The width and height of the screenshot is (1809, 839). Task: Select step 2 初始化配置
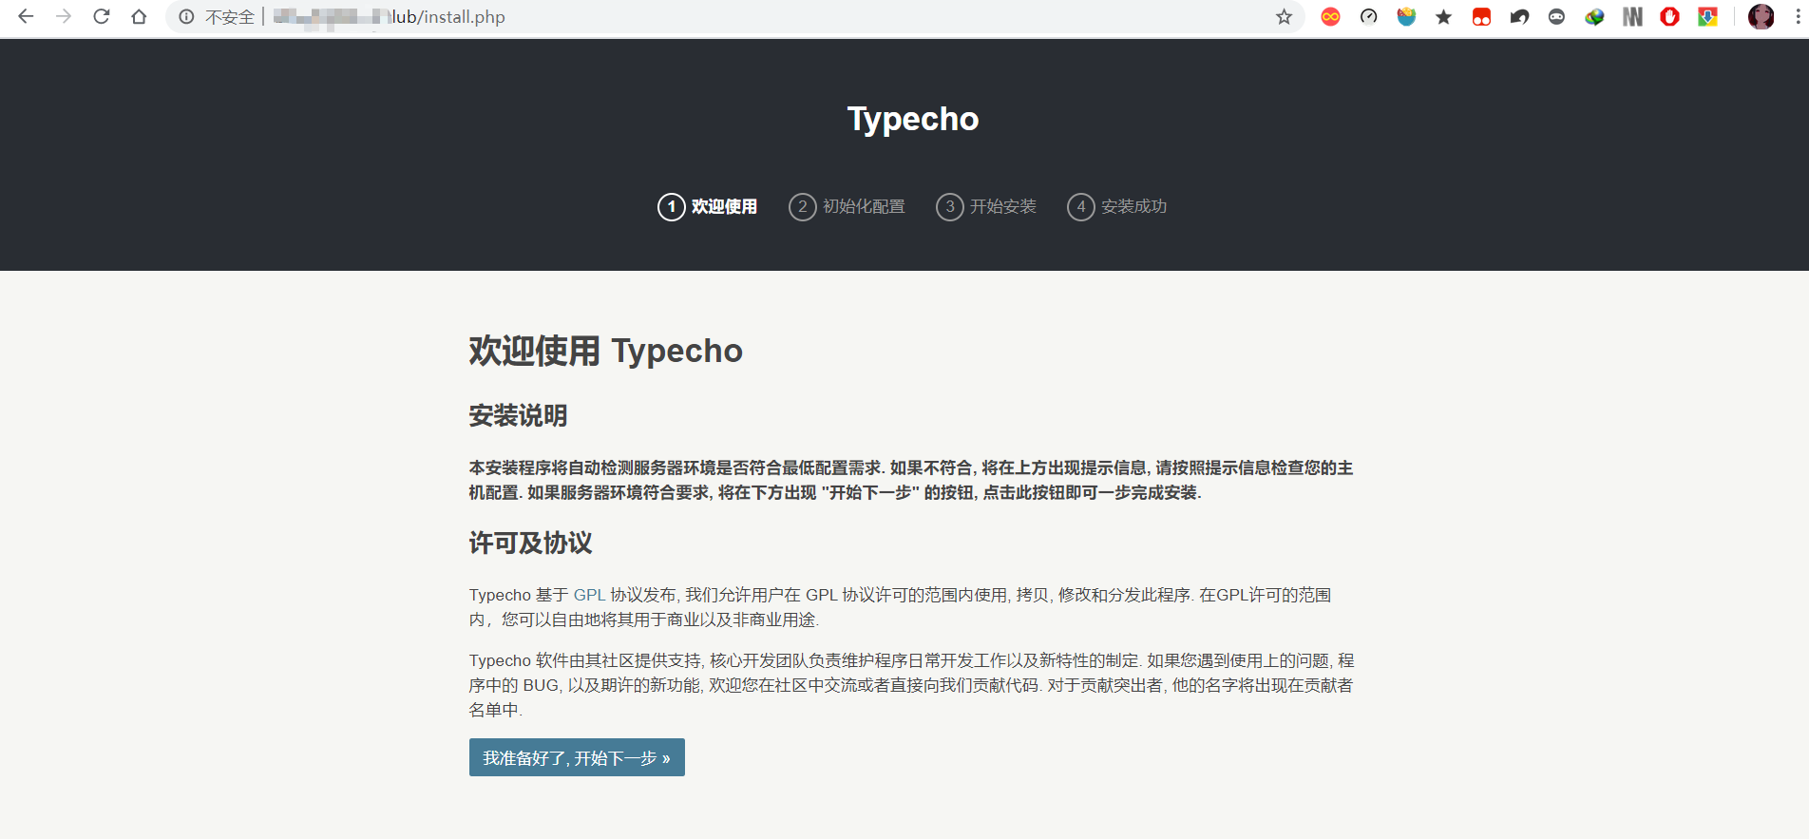click(x=847, y=206)
